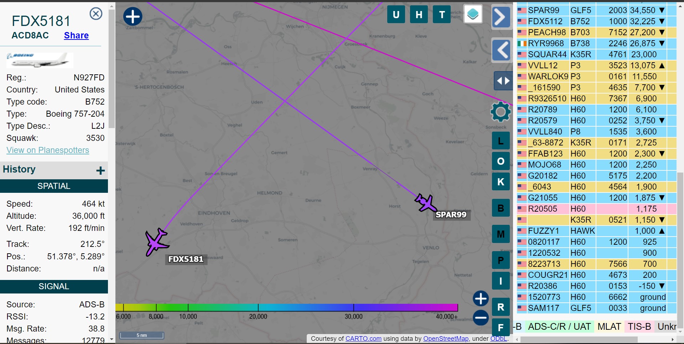Click the SIGNAL section header
The image size is (684, 344).
tap(54, 286)
